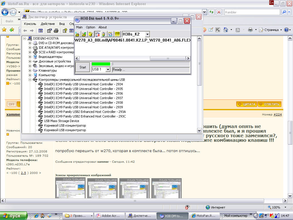293x220 pixels.
Task: Click the Internet Explorer quick launch icon
Action: coord(36,216)
